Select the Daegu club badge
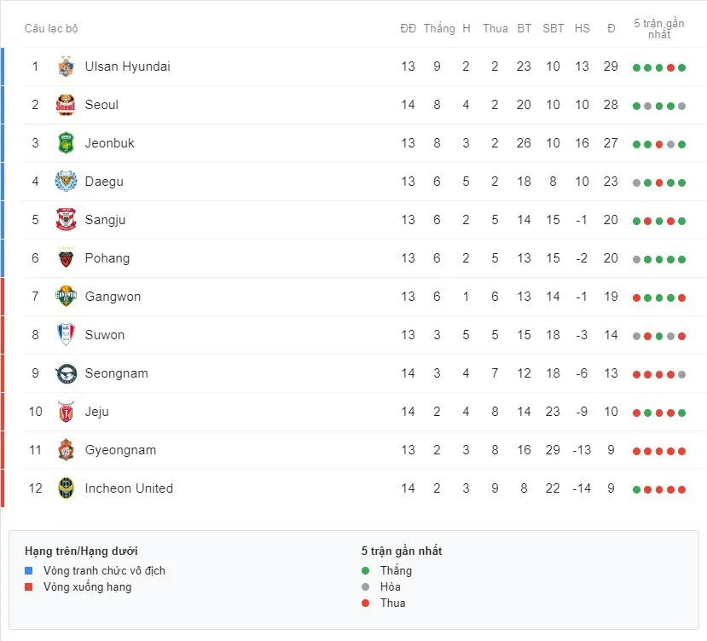707x641 pixels. (66, 182)
